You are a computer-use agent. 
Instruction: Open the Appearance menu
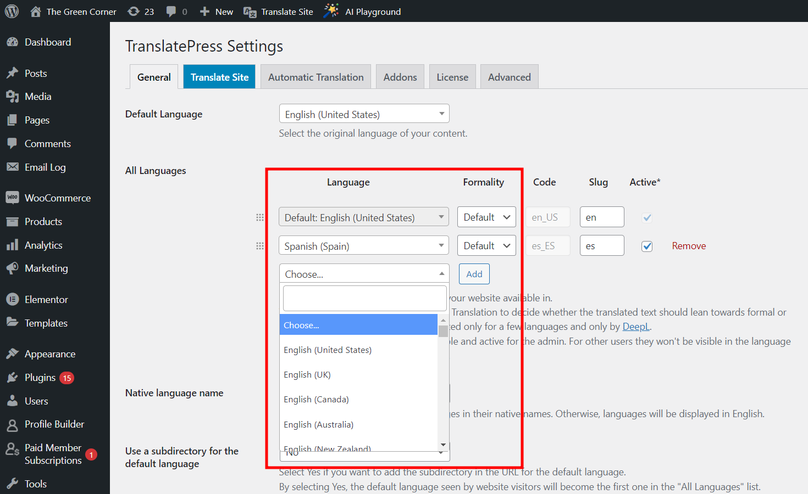[x=49, y=353]
